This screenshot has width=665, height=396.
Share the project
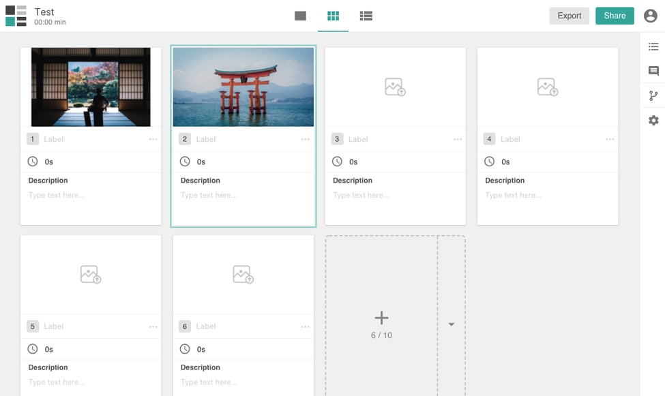pos(613,15)
